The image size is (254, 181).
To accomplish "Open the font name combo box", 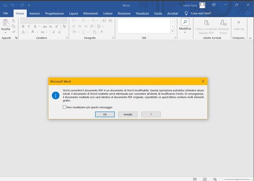I will 37,20.
